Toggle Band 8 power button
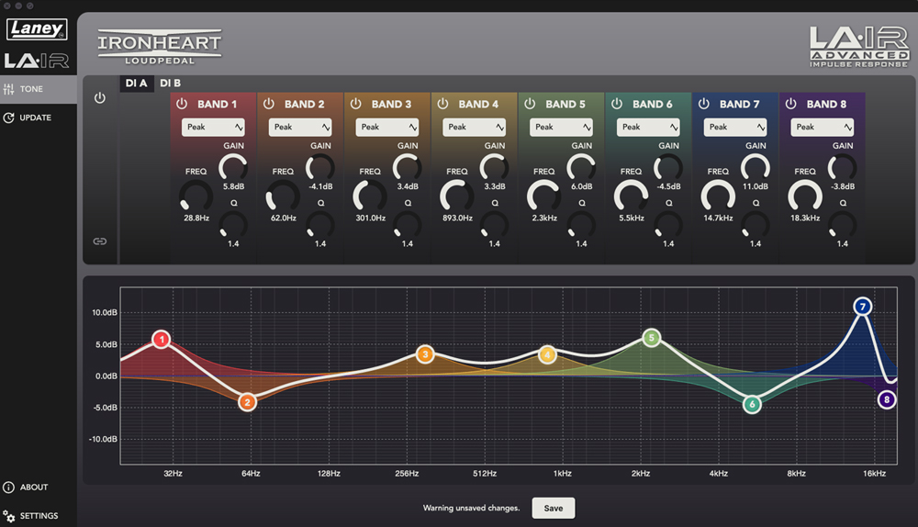The width and height of the screenshot is (918, 527). point(791,104)
